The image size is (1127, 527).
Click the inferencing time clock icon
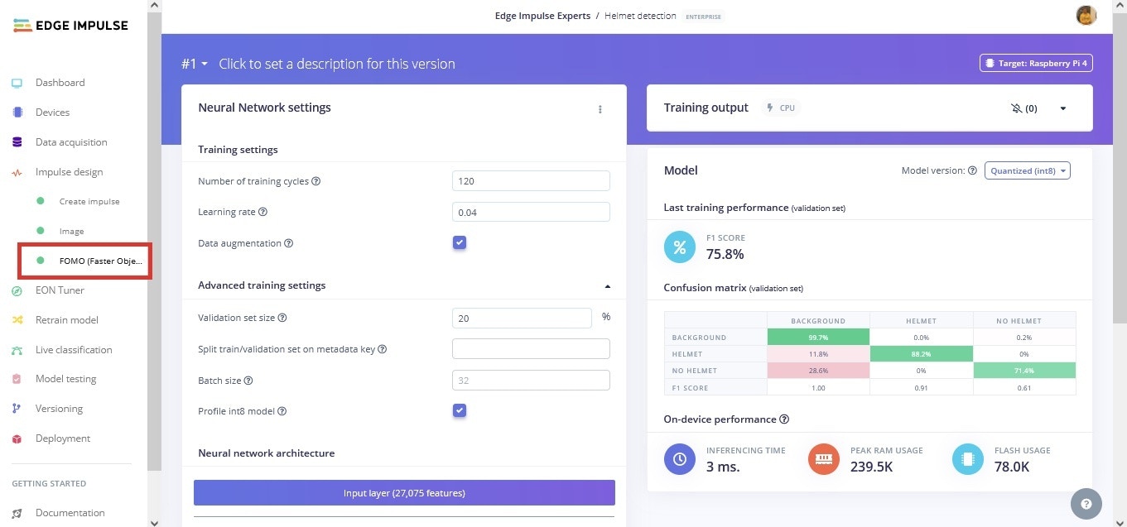pyautogui.click(x=680, y=458)
